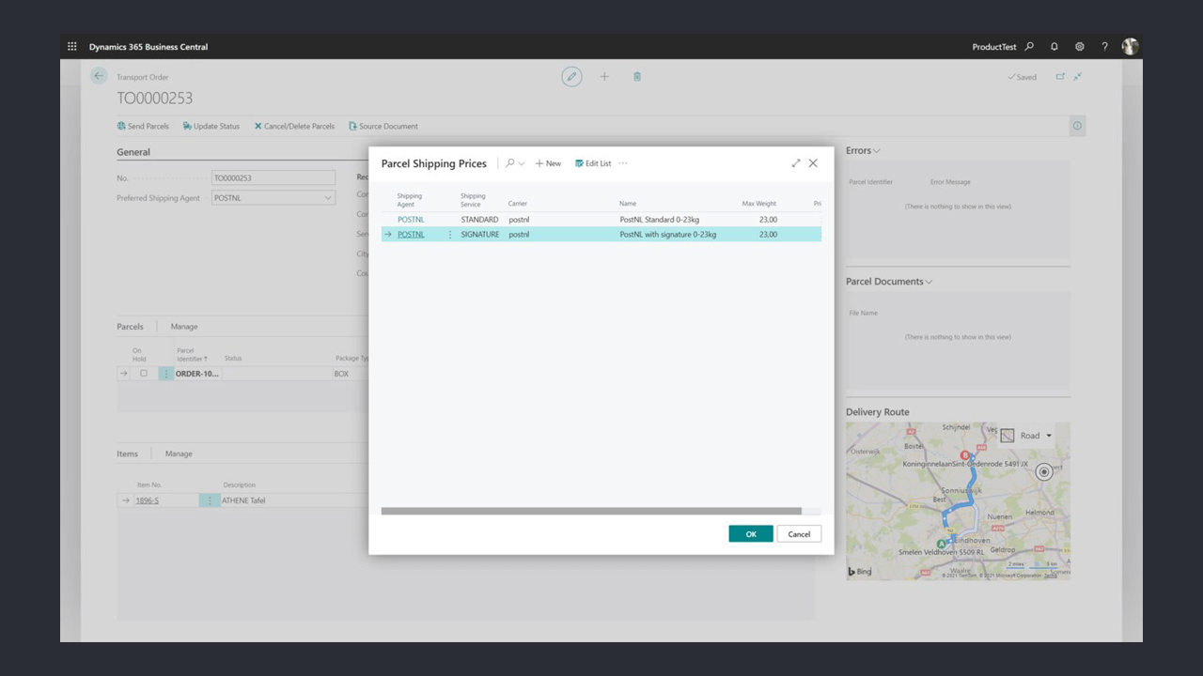Image resolution: width=1203 pixels, height=676 pixels.
Task: Click 'PostNL with signature 0-23kg' name cell
Action: (667, 235)
